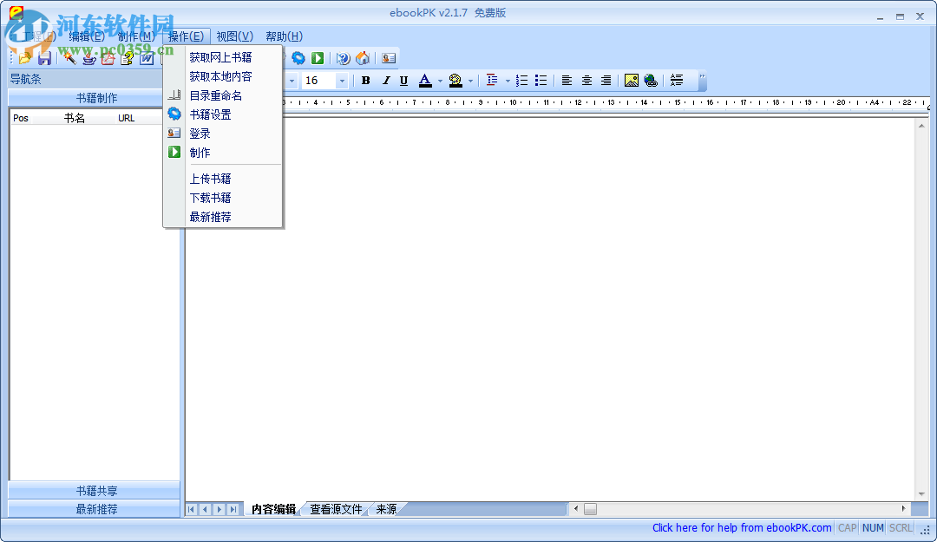Apply font color using the A swatch
937x542 pixels.
point(425,80)
